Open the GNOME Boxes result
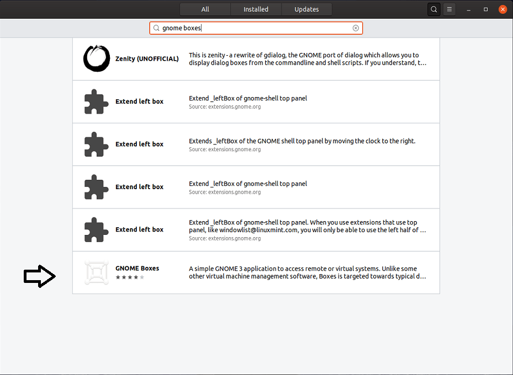This screenshot has width=513, height=375. click(256, 272)
